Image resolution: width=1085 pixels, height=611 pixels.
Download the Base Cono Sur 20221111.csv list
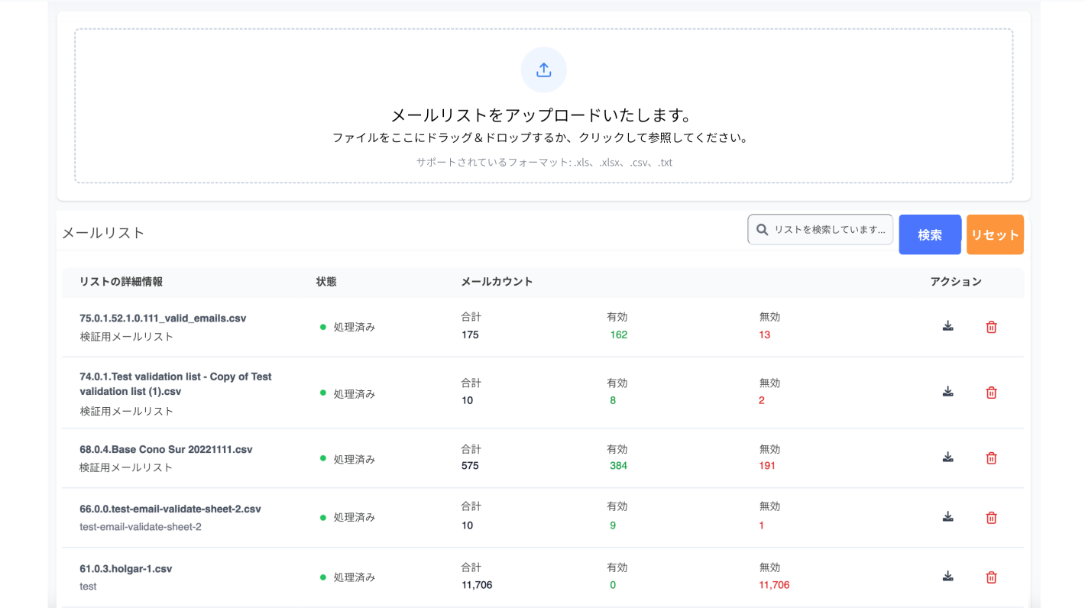pyautogui.click(x=947, y=458)
